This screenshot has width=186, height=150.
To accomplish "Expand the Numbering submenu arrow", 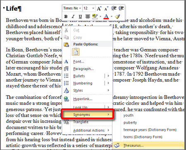I will [x=108, y=83].
